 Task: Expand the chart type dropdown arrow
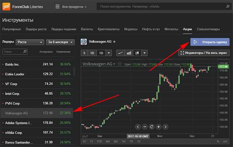144,53
